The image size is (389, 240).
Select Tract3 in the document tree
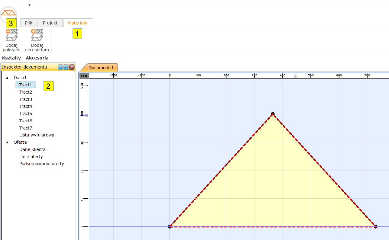(26, 99)
